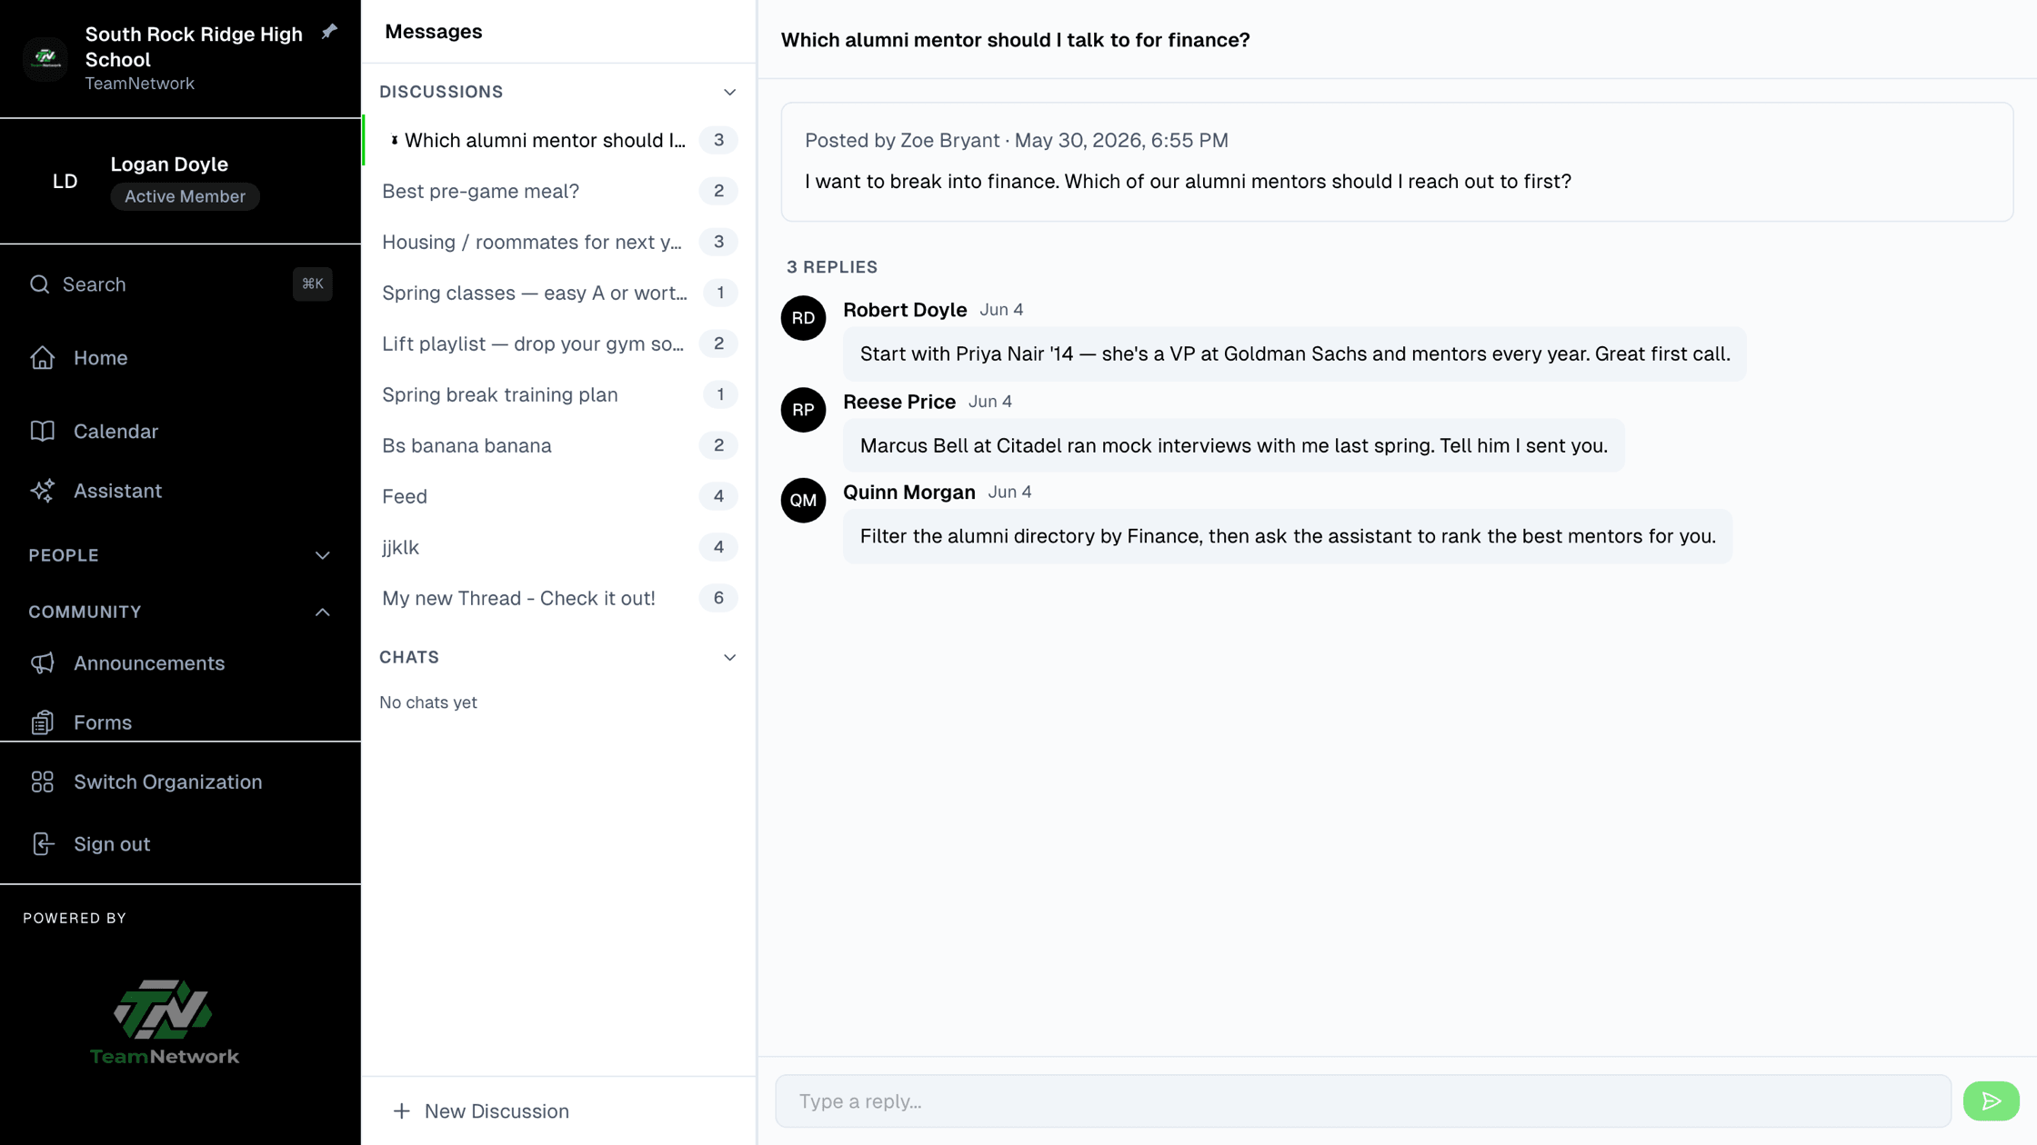The image size is (2037, 1145).
Task: Click Quinn Morgan's reply about alumni directory
Action: (x=1287, y=536)
